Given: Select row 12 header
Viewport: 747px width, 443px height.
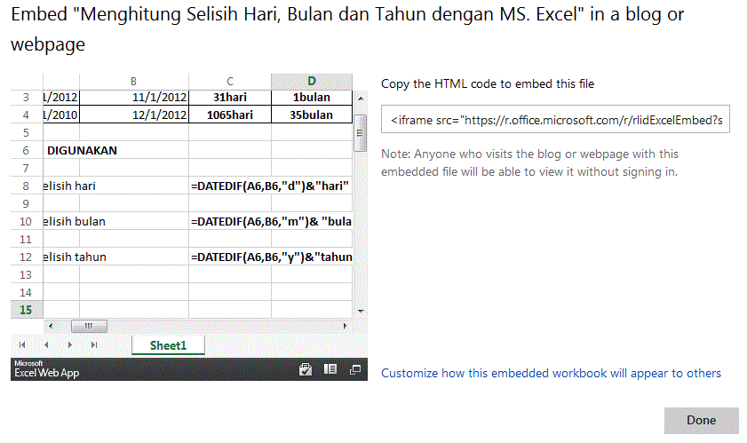Looking at the screenshot, I should click(26, 257).
